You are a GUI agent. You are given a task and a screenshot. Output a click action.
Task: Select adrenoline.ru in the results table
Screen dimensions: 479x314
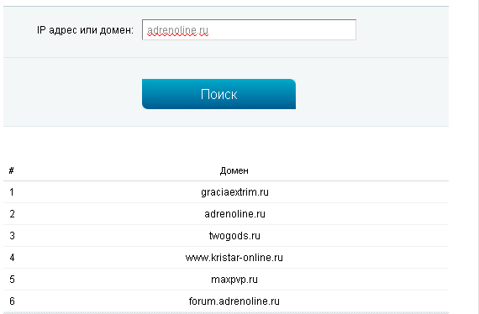point(234,214)
